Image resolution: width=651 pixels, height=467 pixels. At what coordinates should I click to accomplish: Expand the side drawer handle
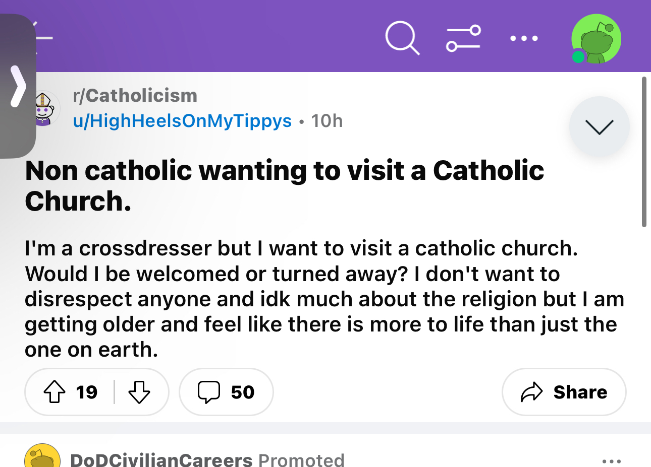click(18, 86)
